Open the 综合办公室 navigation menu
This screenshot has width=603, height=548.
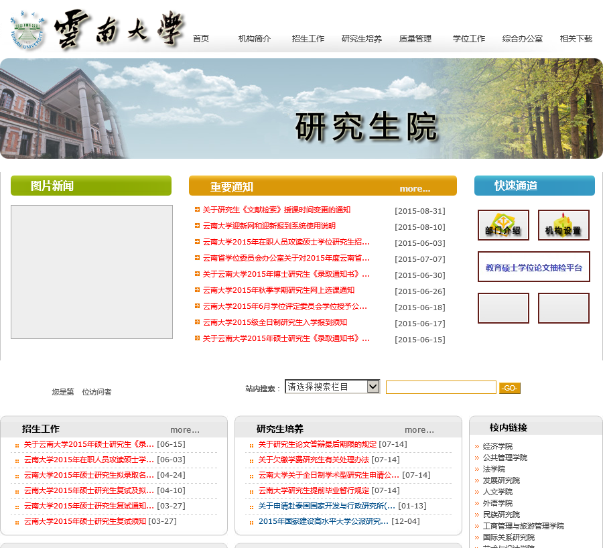pos(522,38)
